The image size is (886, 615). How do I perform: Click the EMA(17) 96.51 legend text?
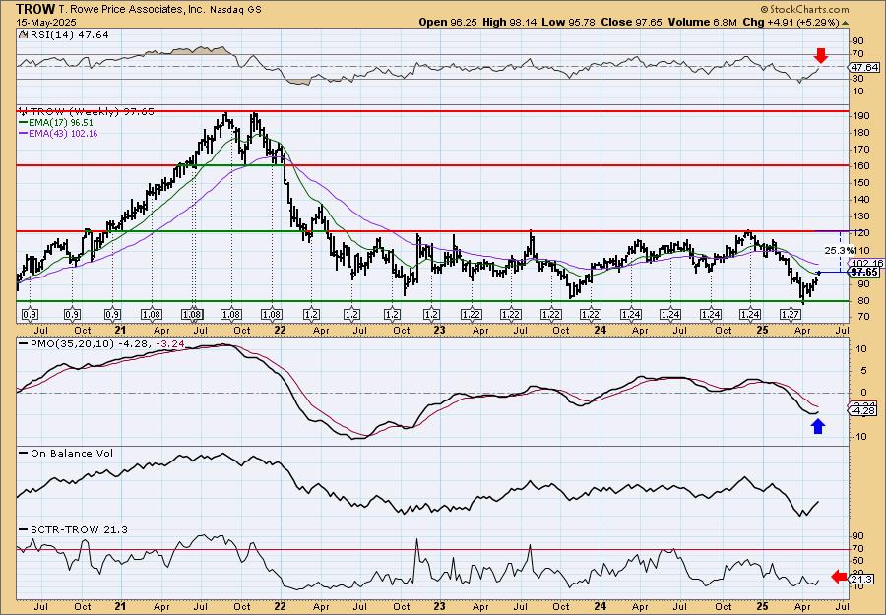coord(61,123)
